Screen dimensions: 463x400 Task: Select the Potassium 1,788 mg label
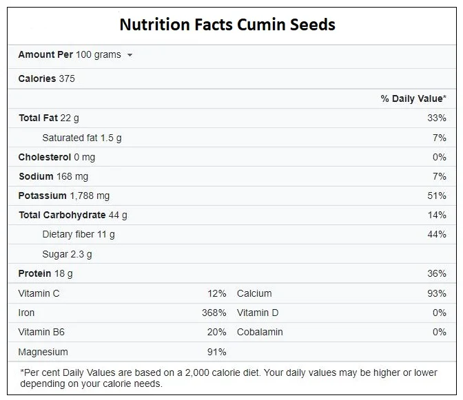(64, 196)
